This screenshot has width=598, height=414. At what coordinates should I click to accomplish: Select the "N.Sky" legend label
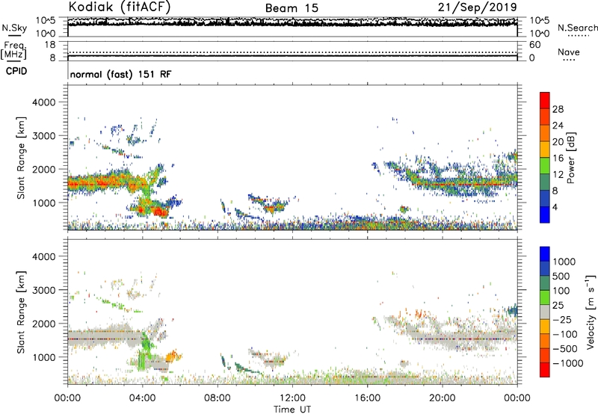(x=14, y=28)
